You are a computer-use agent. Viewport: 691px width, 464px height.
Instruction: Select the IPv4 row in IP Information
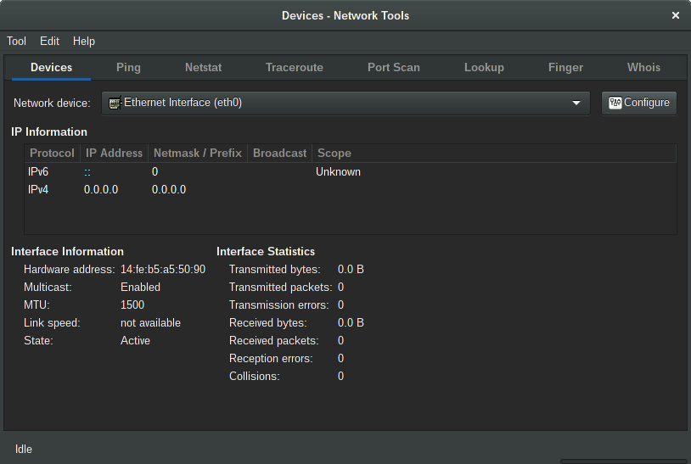click(351, 190)
